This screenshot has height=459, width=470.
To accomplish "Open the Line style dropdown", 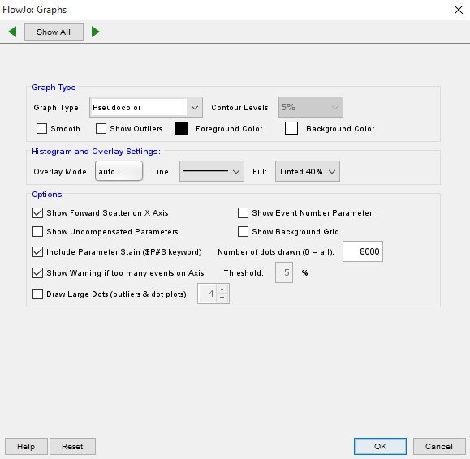I will [212, 171].
